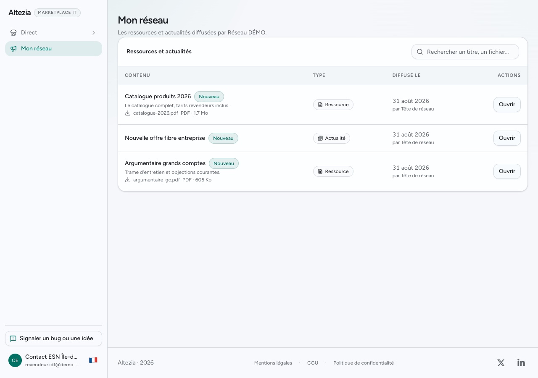The image size is (538, 378).
Task: Click download icon beside argumentaire-gc.pdf
Action: 128,180
